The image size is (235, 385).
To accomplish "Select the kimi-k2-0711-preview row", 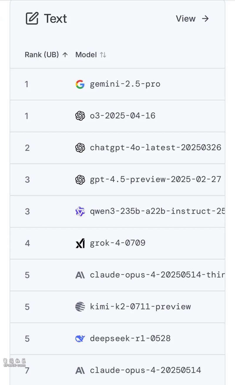I will [117, 307].
